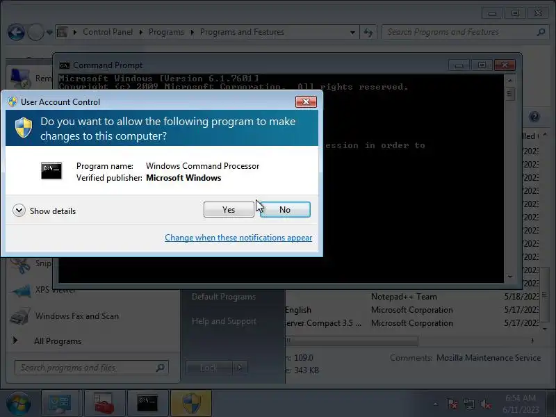The image size is (556, 417).
Task: Open the shutdown options arrow beside Lock
Action: click(240, 368)
